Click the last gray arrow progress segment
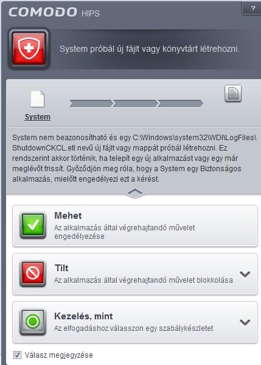Screen dimensions: 261x365 coord(180,104)
